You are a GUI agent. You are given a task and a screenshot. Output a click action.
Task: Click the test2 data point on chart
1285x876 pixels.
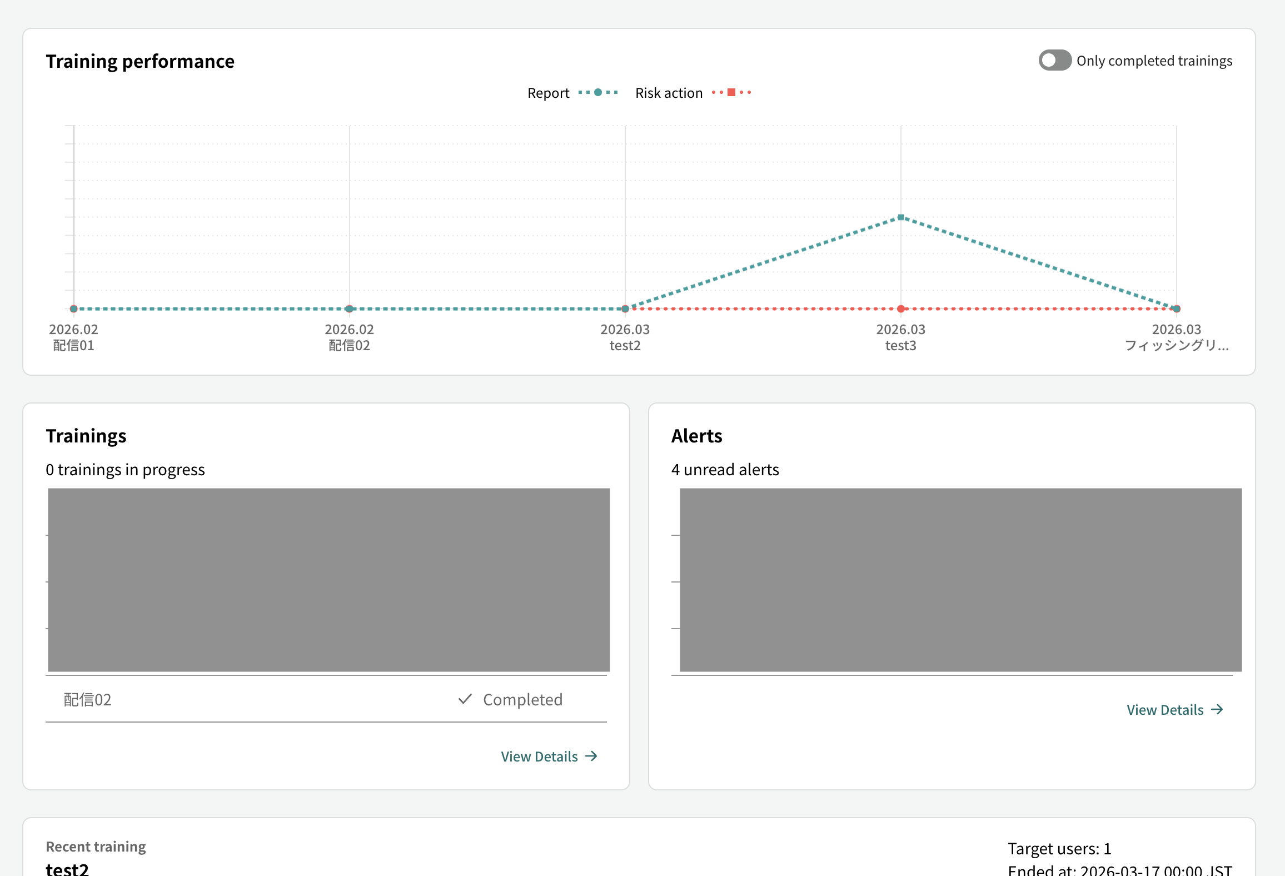pos(625,308)
